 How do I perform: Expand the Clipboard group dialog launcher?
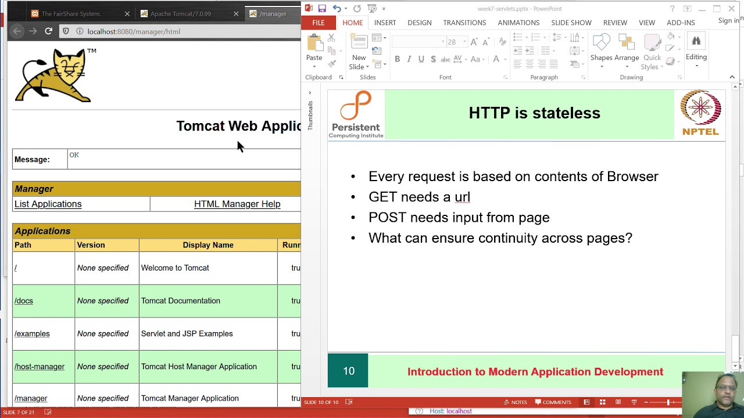pos(341,77)
